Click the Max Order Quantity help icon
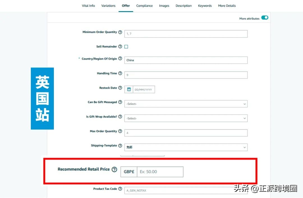The image size is (303, 198). [120, 131]
